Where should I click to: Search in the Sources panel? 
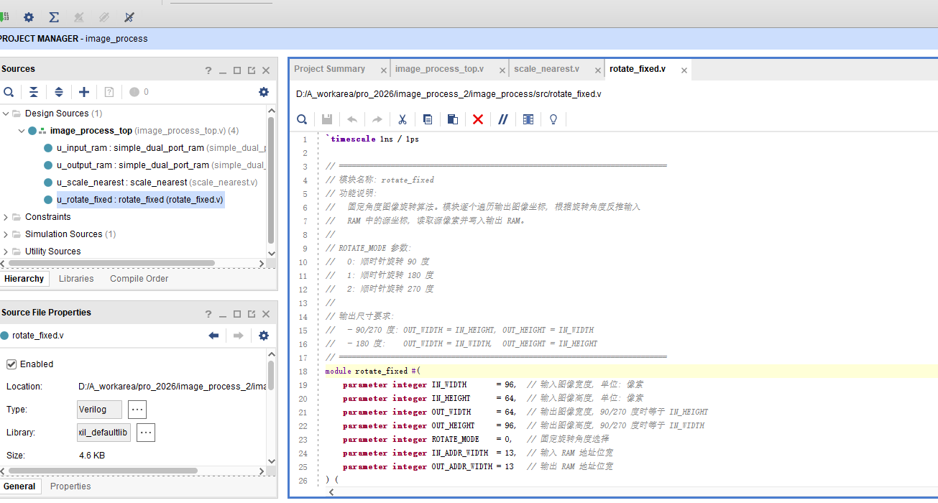(x=9, y=92)
